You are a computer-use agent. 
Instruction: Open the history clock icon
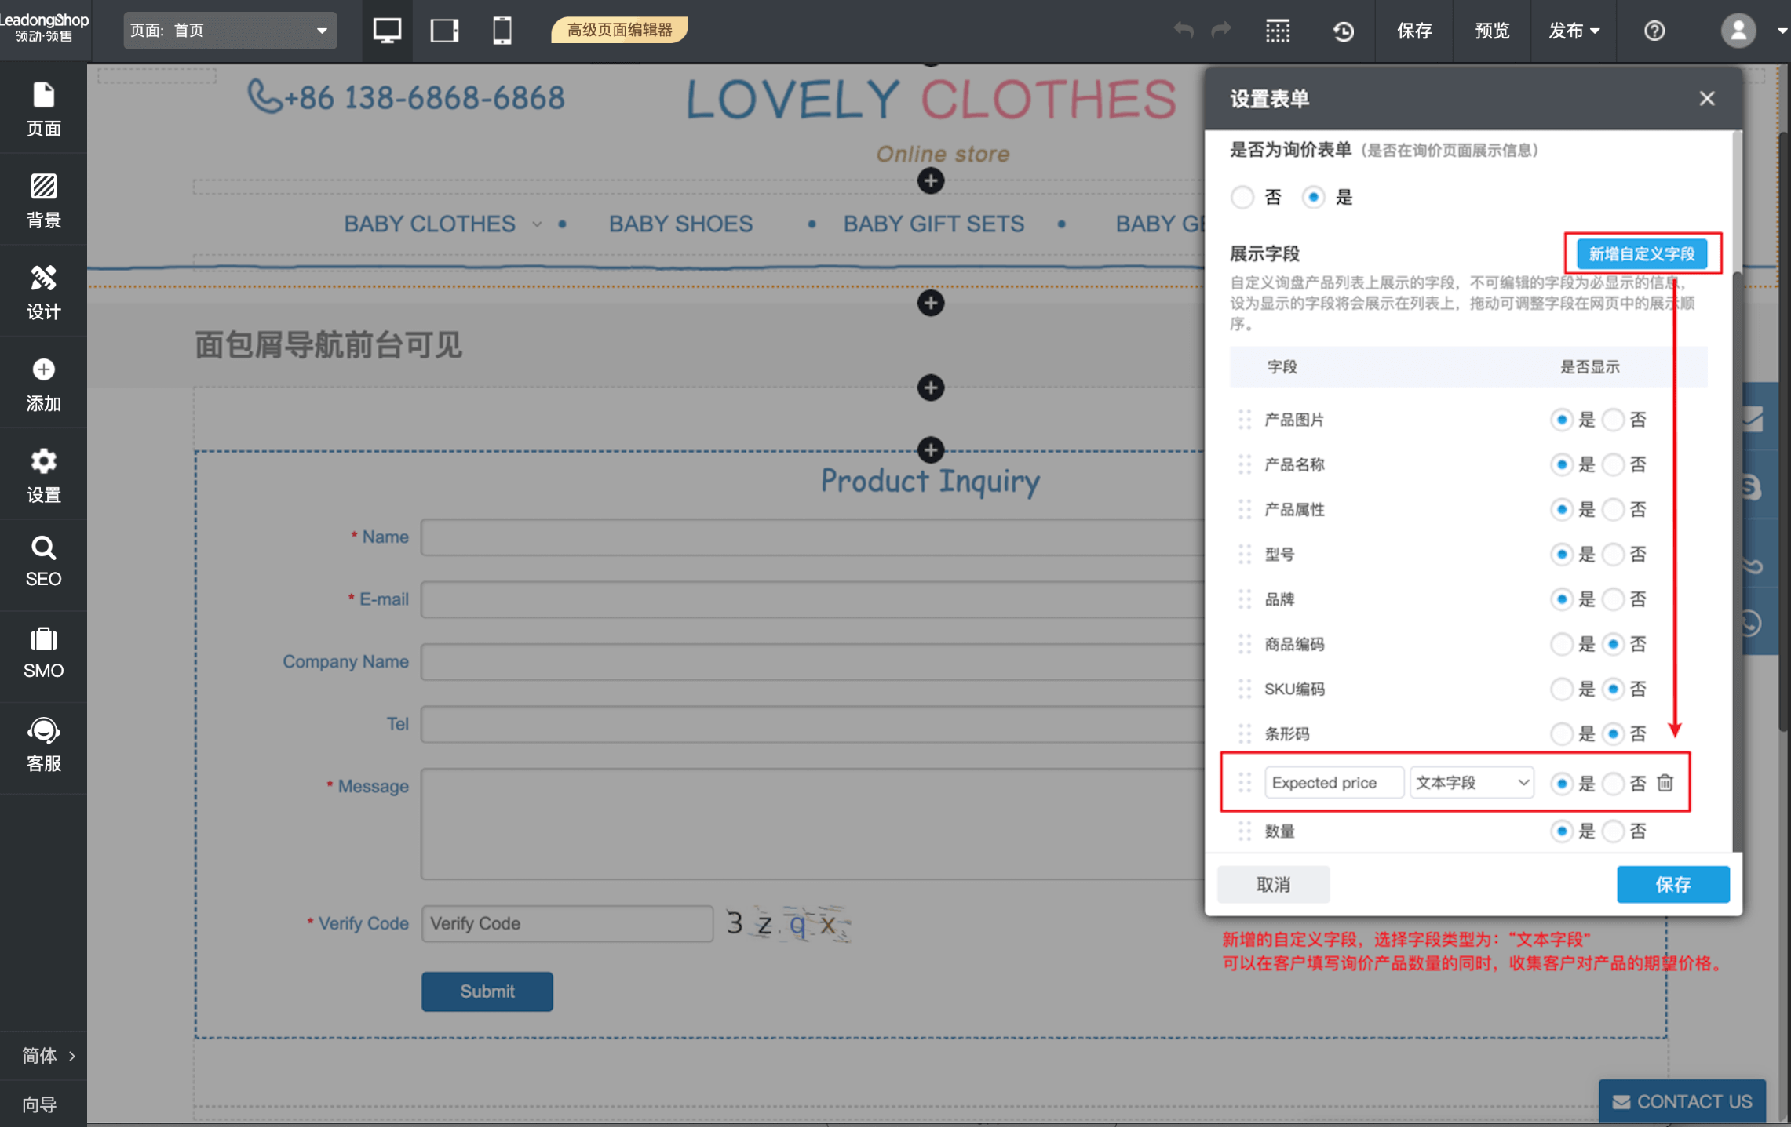[1343, 31]
